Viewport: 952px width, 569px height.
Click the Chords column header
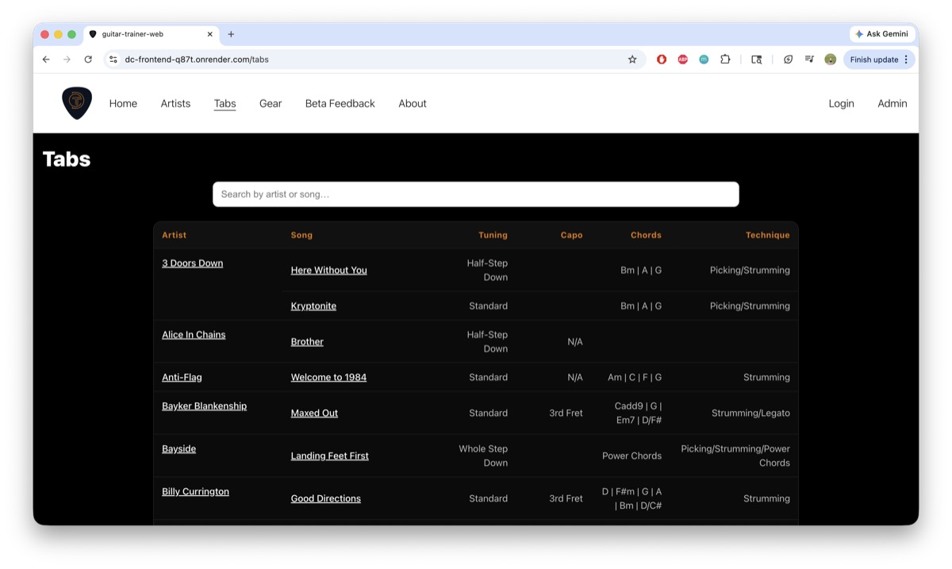tap(646, 235)
